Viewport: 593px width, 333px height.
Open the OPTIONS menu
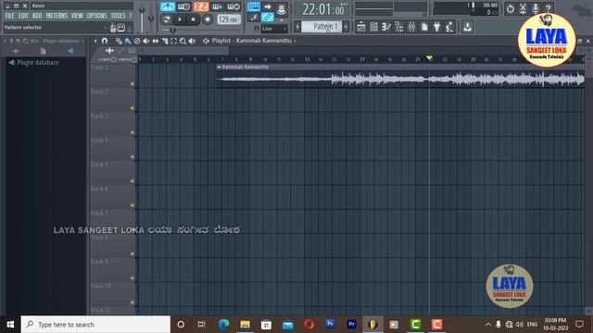click(97, 16)
